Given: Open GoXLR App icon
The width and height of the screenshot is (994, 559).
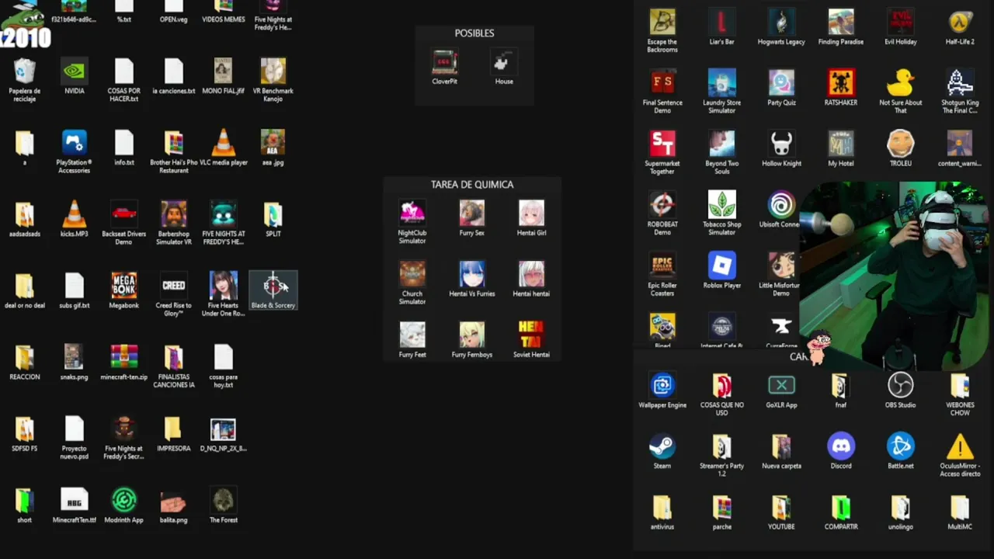Looking at the screenshot, I should [781, 385].
